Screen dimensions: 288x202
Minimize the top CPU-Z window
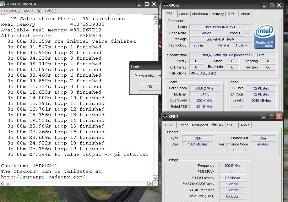point(264,5)
